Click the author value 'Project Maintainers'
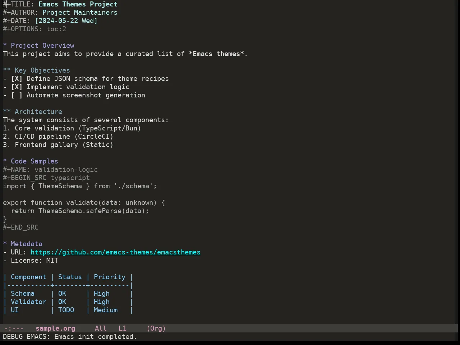 (80, 13)
